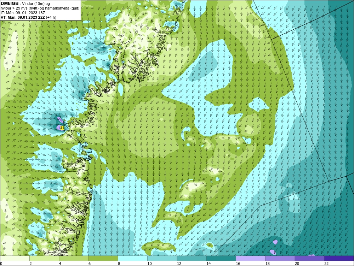Select the 10–12 m/s light teal swatch

[162, 258]
